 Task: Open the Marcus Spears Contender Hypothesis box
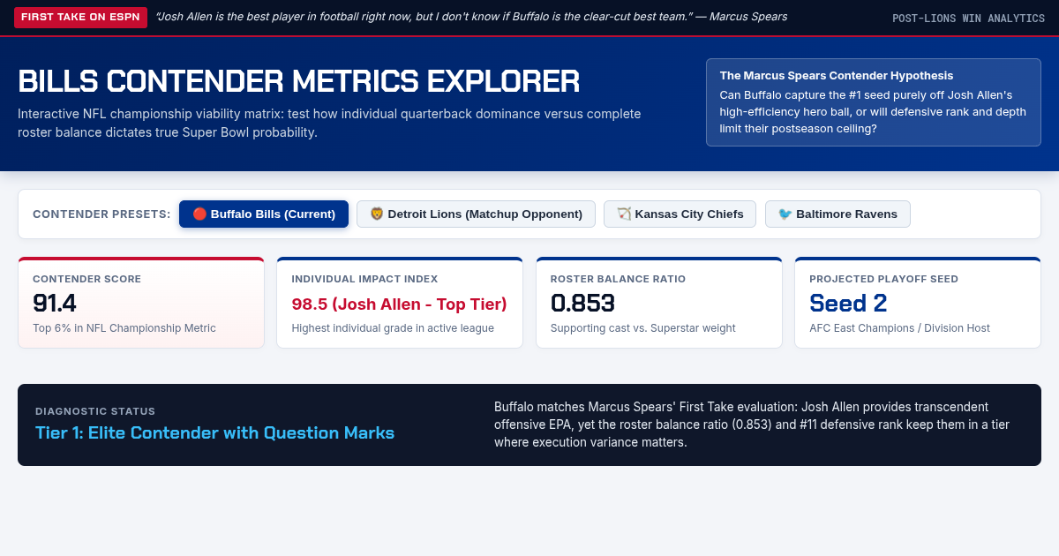tap(874, 102)
